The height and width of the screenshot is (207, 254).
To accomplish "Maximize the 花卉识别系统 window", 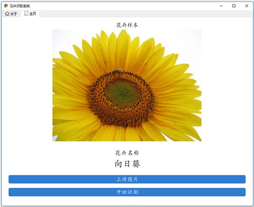I will (234, 6).
